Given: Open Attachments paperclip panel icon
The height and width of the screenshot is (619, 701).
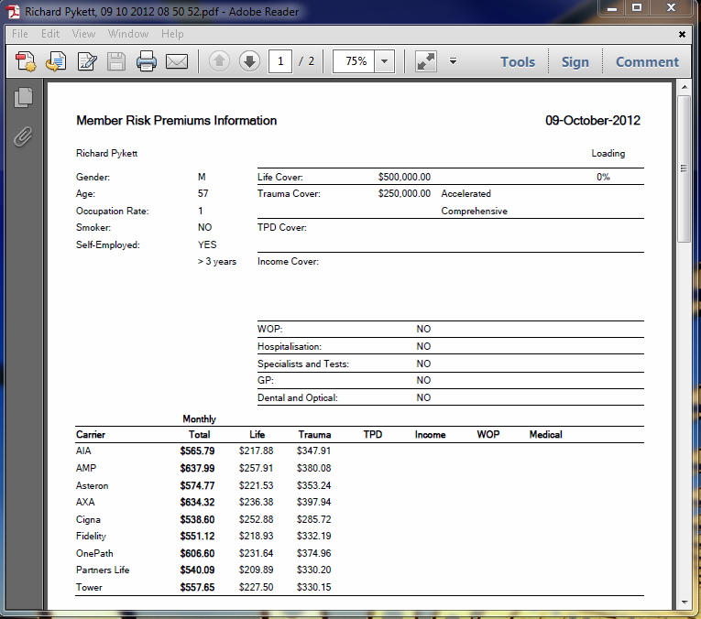Looking at the screenshot, I should coord(23,136).
